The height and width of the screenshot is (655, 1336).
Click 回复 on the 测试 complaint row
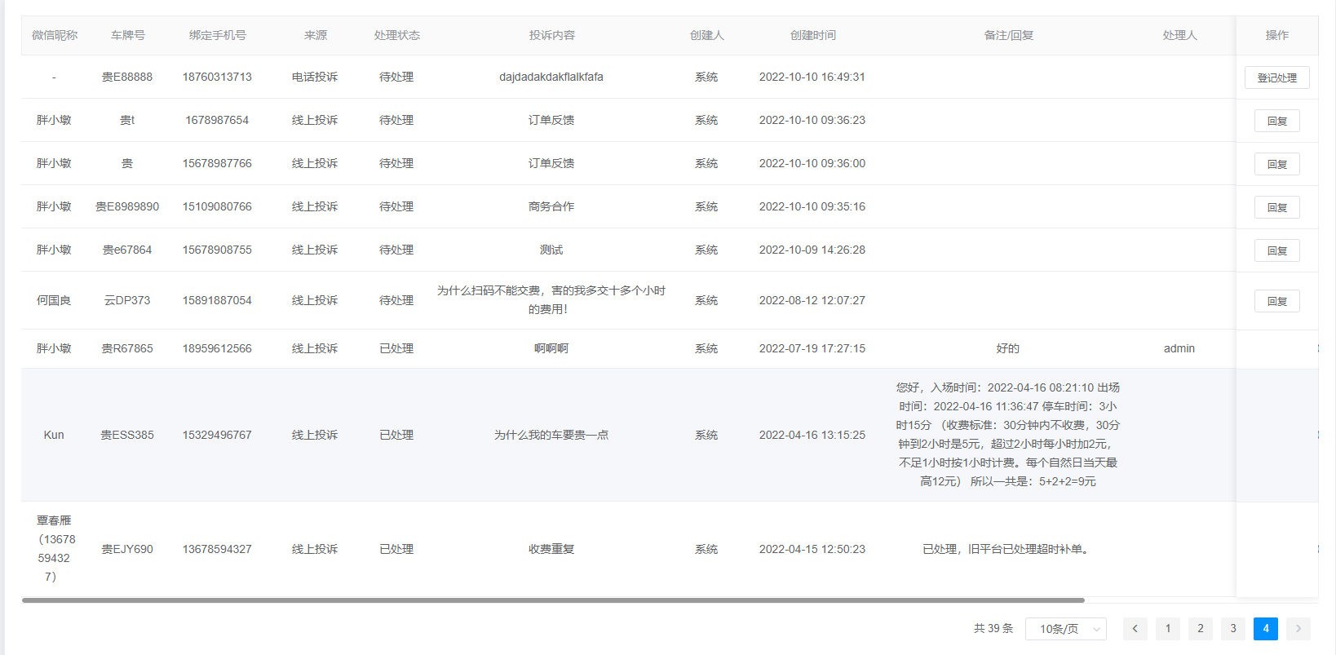coord(1276,250)
